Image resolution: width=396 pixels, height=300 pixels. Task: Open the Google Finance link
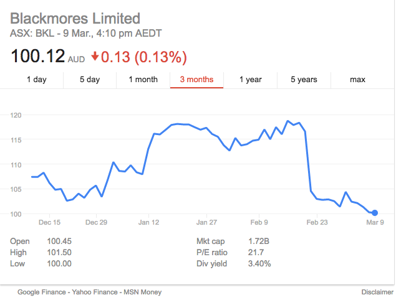click(x=42, y=292)
